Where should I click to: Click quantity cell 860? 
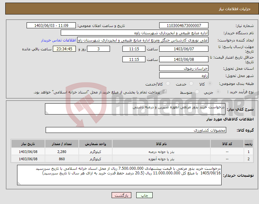[x=62, y=159]
